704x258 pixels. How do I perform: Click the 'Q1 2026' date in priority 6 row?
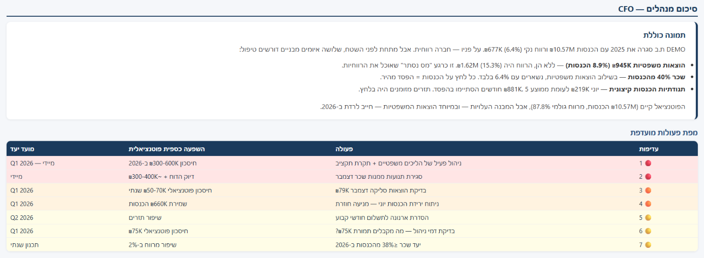21,231
